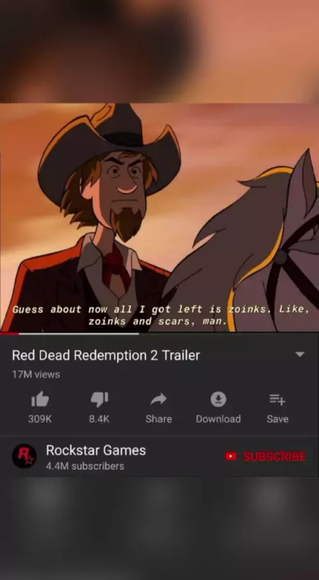Tap the Red Dead Redemption 2 Trailer title
Screen dimensions: 319x580
[x=106, y=355]
